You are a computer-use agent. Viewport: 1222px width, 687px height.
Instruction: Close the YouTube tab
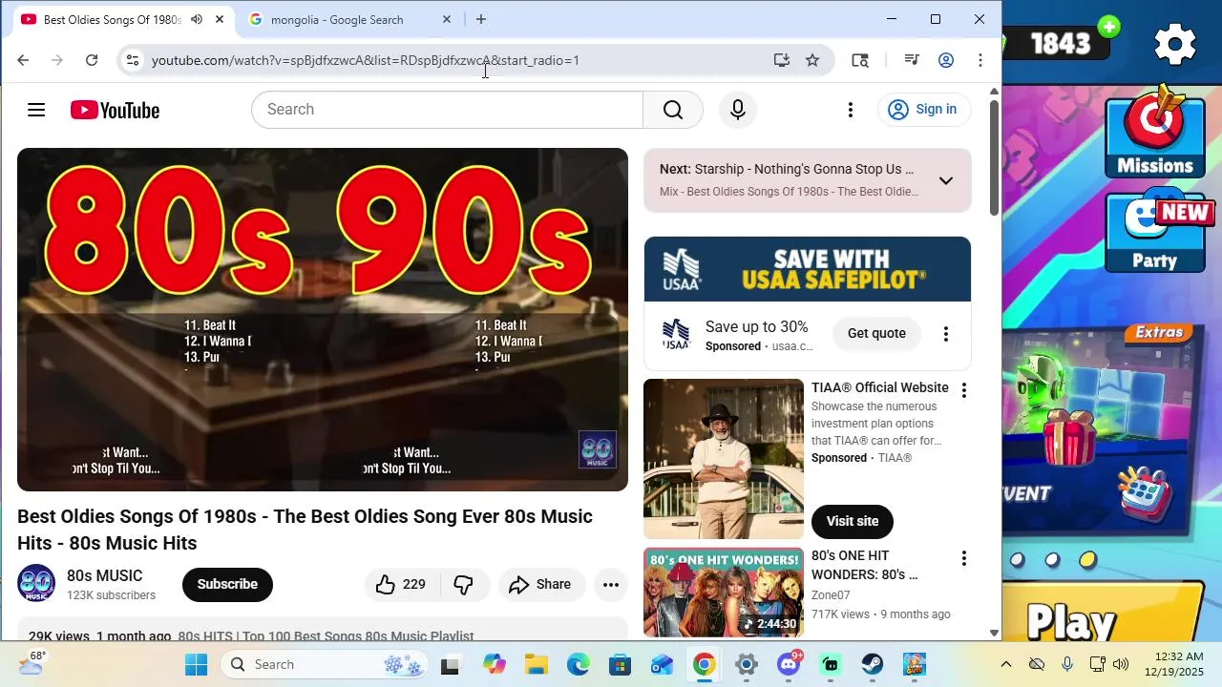[x=220, y=19]
